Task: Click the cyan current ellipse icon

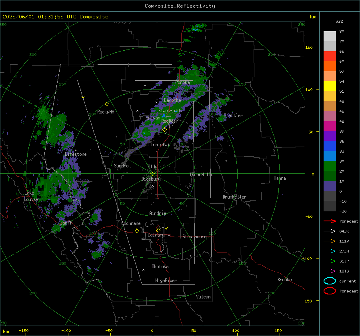Action: pos(330,281)
